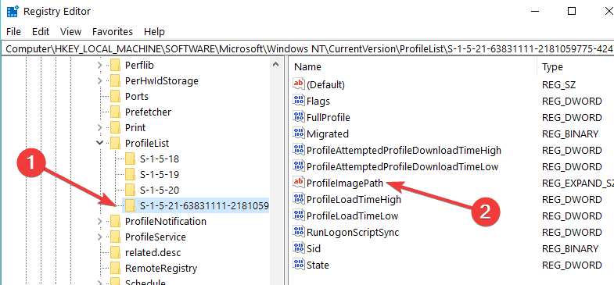The image size is (614, 285).
Task: Click the ProfileNotification folder icon
Action: pos(115,222)
